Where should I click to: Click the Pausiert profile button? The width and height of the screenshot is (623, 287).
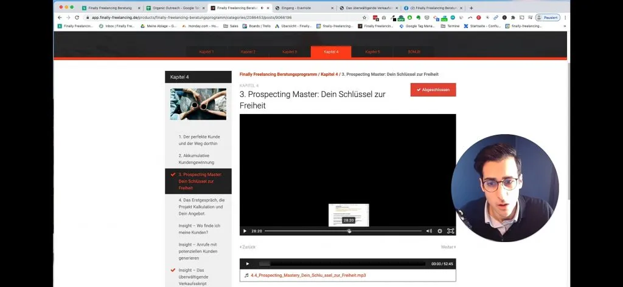[x=548, y=18]
